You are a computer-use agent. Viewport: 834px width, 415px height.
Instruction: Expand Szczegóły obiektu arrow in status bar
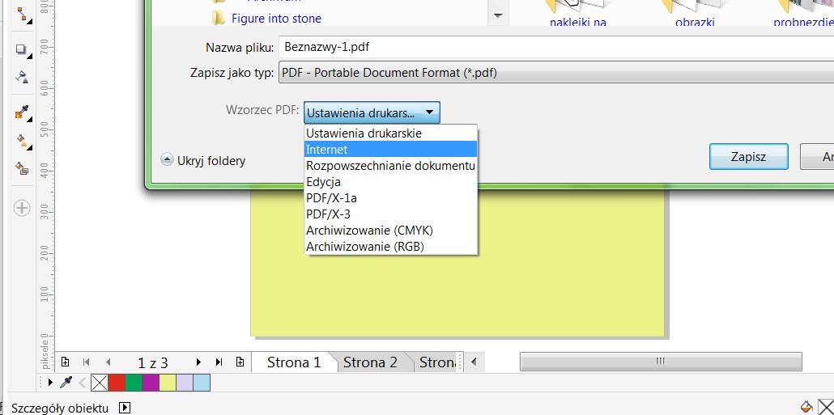click(x=125, y=409)
